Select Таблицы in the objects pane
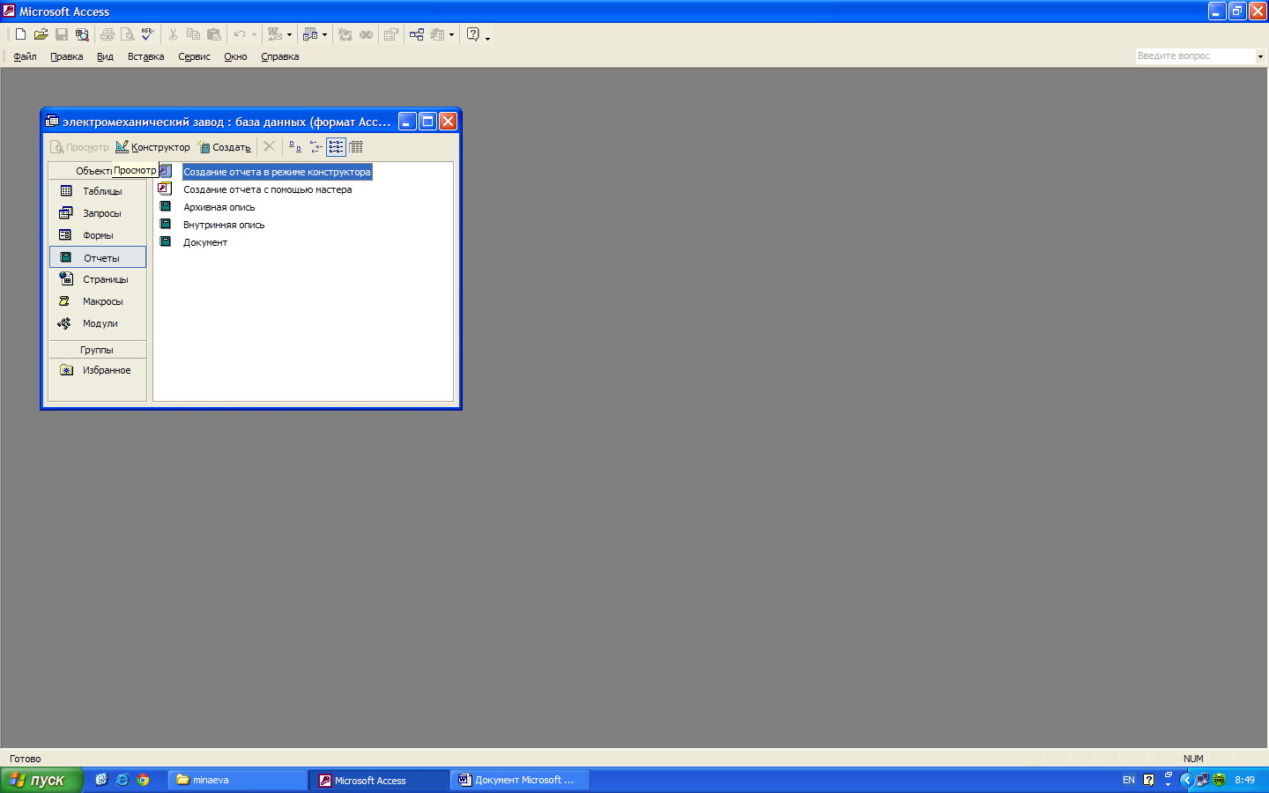Image resolution: width=1269 pixels, height=793 pixels. click(x=97, y=191)
